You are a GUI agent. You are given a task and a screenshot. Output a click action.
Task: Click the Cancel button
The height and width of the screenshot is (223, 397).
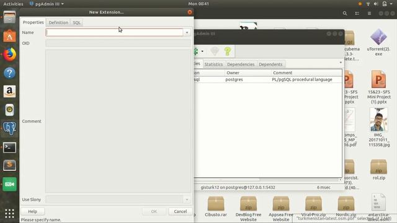point(181,211)
